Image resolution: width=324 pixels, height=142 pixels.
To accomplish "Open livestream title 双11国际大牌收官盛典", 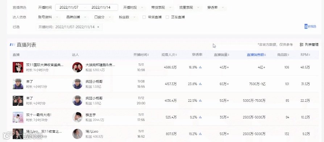I will point(45,65).
